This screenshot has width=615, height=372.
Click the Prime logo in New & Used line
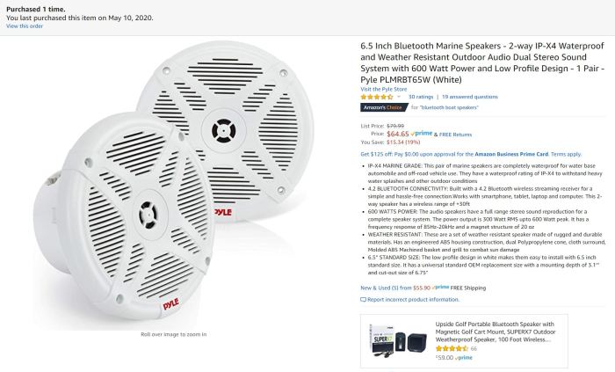click(440, 287)
